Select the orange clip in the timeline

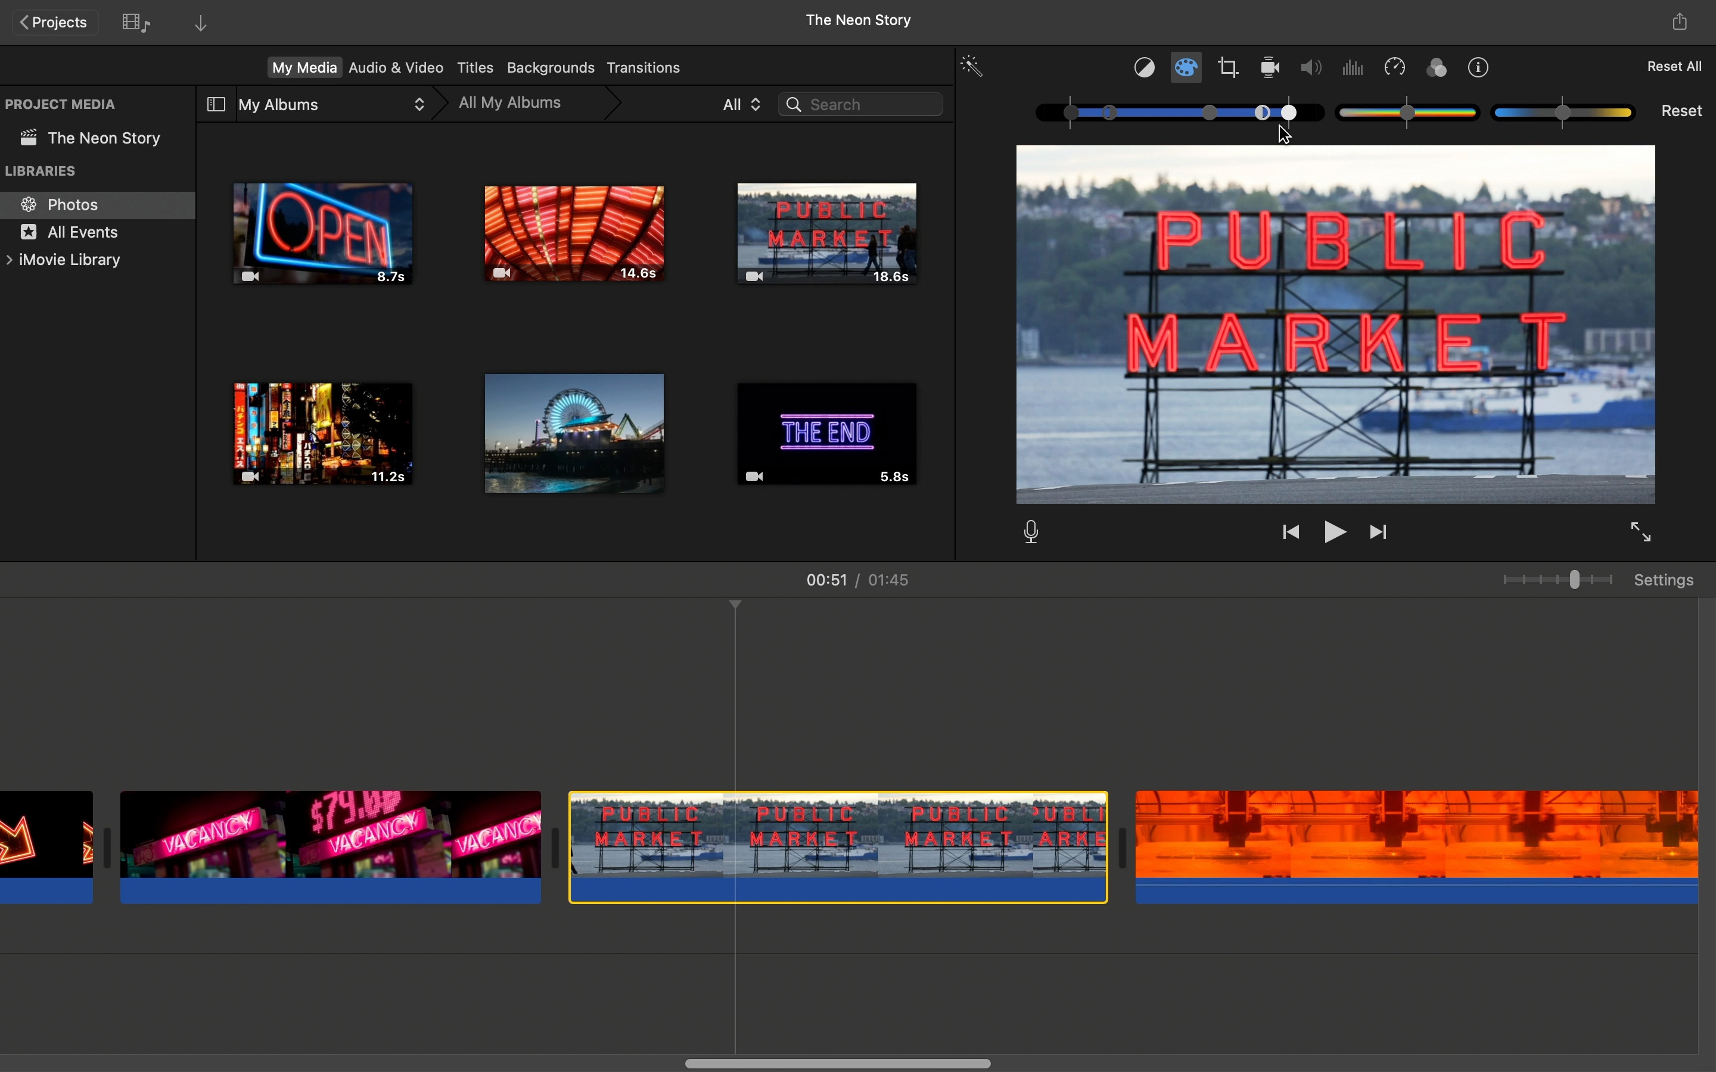point(1417,847)
